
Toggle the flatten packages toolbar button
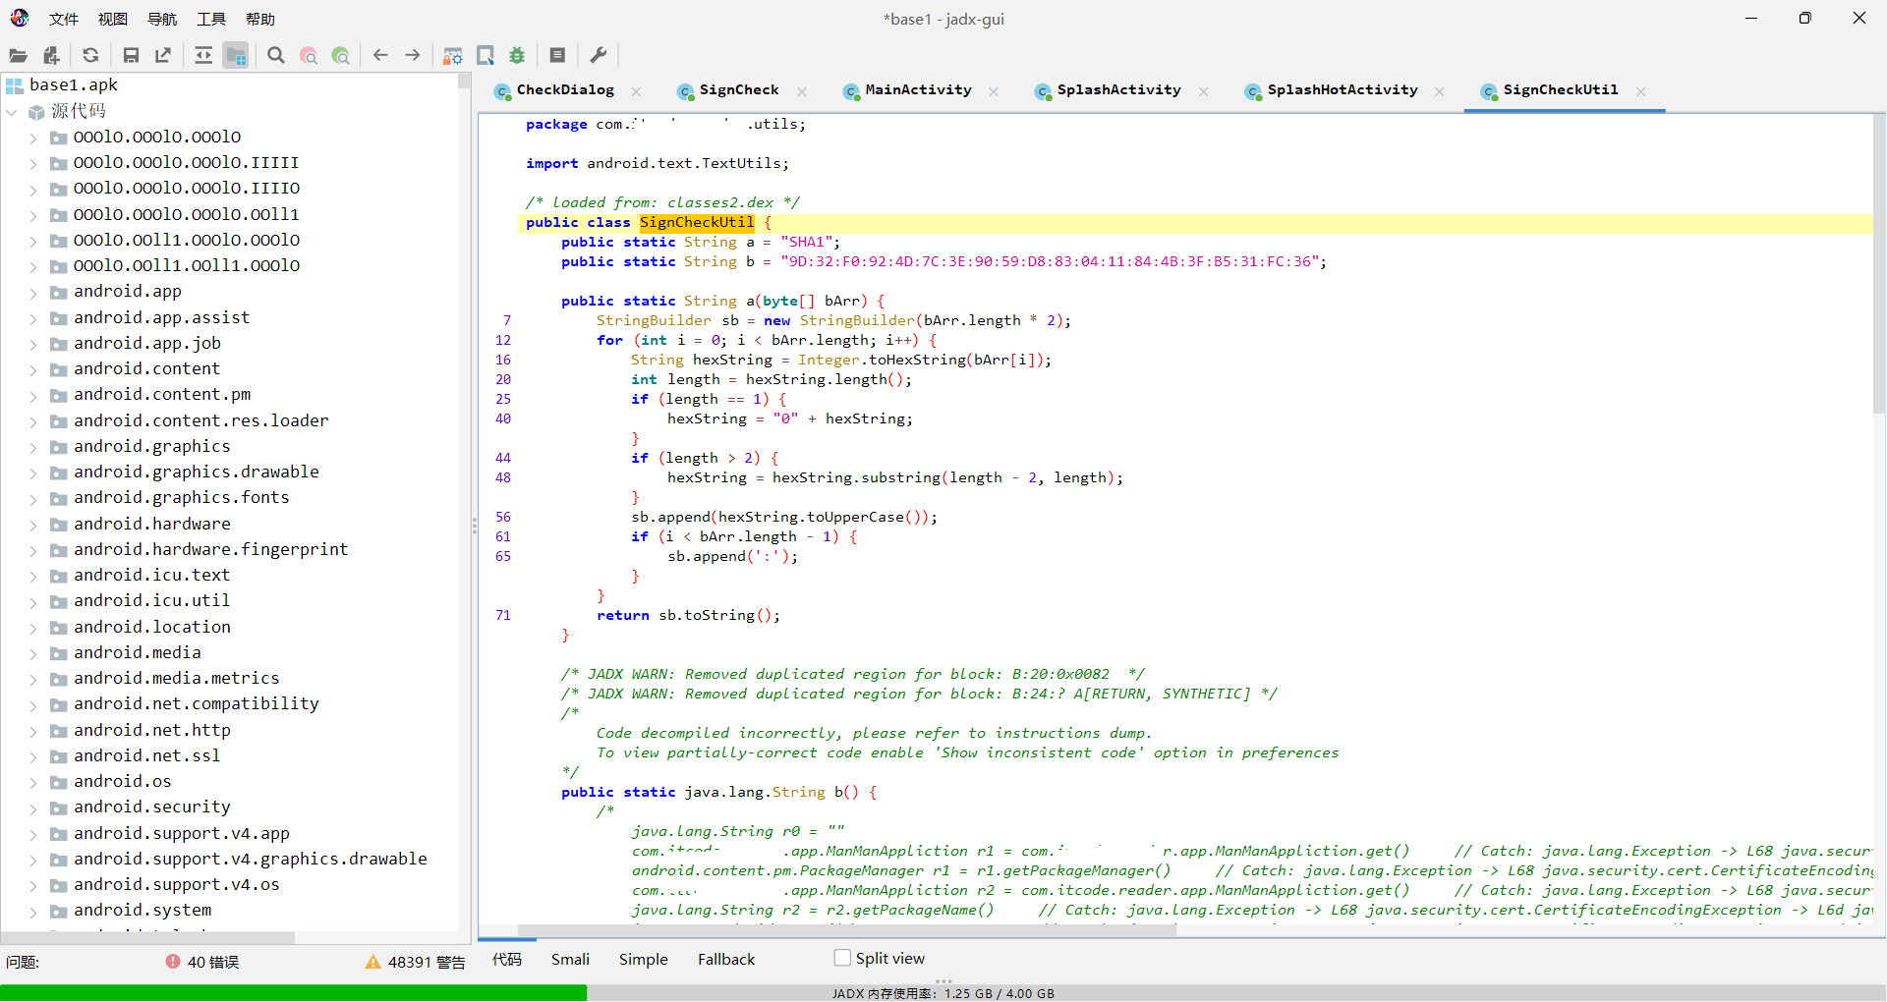[x=236, y=56]
